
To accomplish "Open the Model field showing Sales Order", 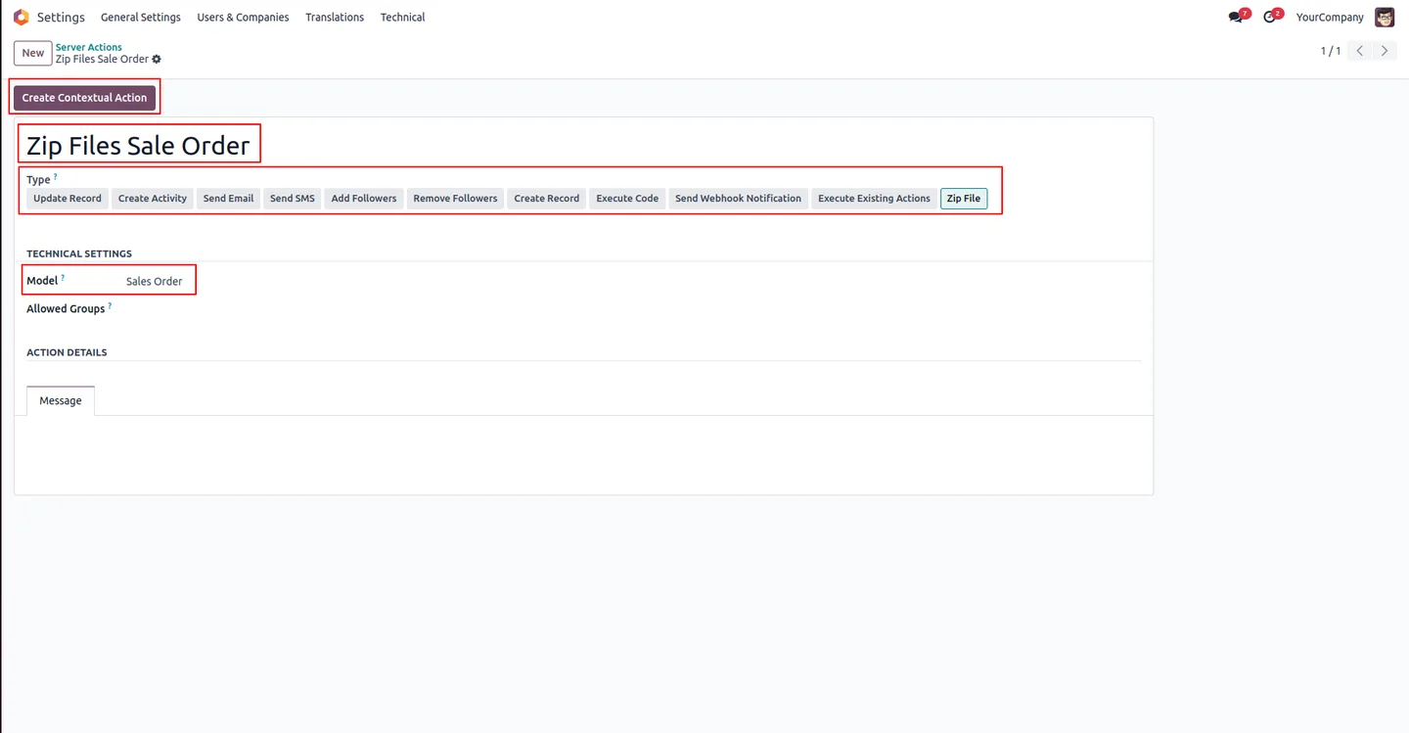I will pos(154,281).
